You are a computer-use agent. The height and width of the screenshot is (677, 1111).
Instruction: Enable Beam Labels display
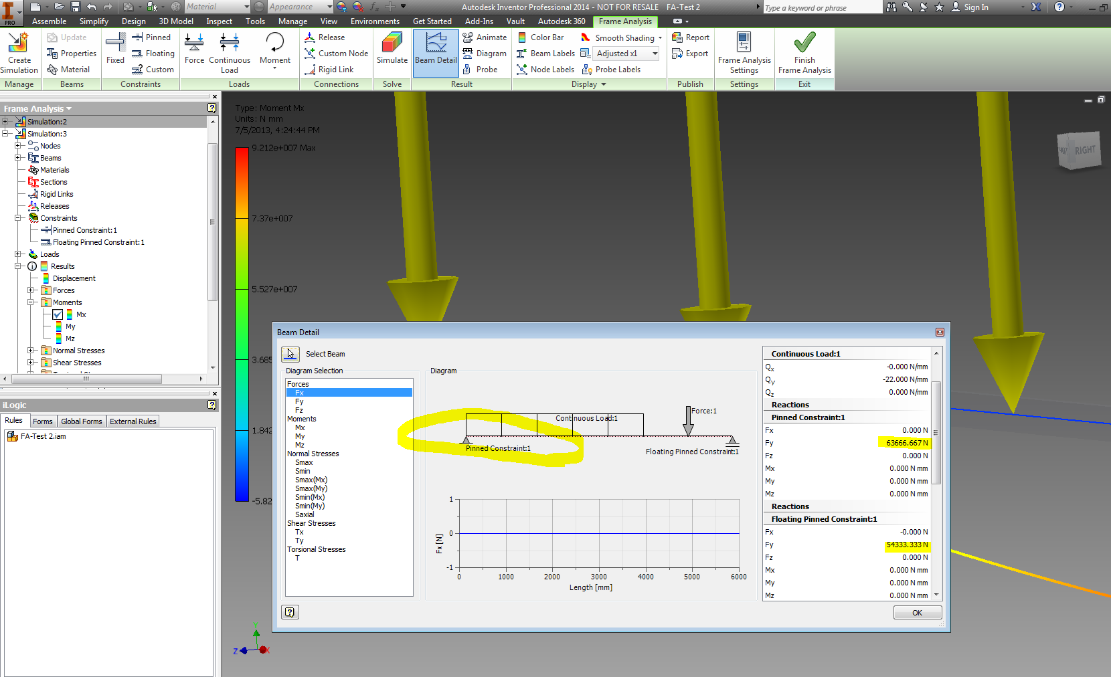[545, 53]
